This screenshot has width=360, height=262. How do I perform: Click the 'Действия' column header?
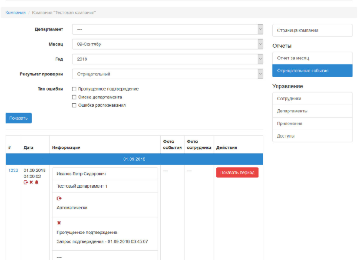tap(227, 147)
